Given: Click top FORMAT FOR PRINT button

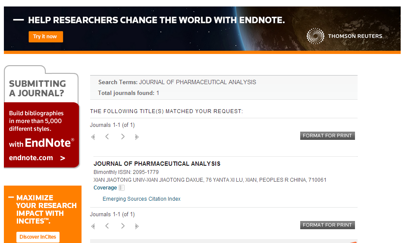Looking at the screenshot, I should [x=327, y=136].
